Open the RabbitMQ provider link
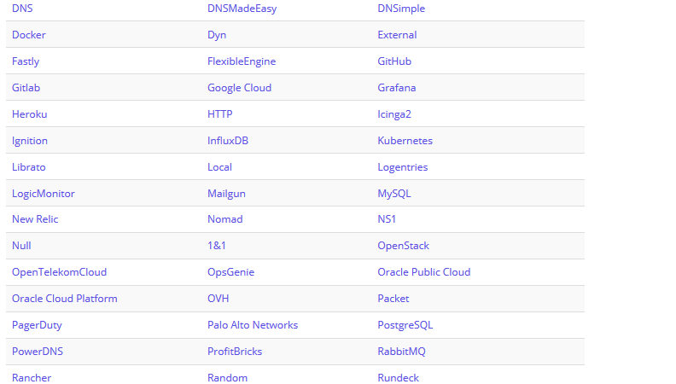Screen dimensions: 676x384 tap(401, 352)
